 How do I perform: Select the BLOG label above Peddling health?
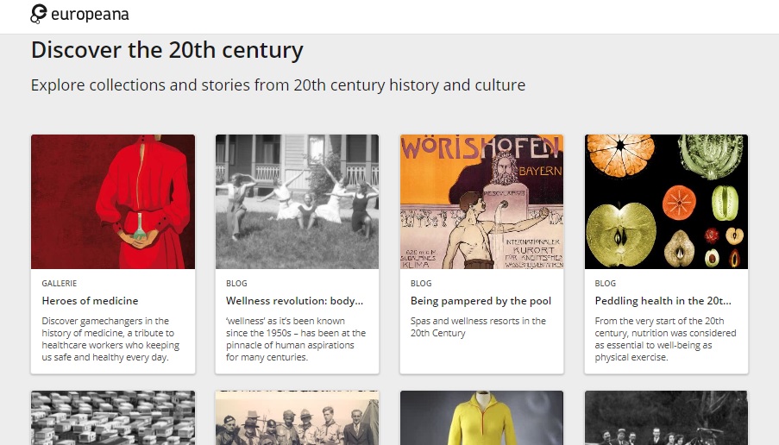coord(605,283)
